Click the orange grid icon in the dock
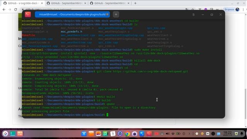Viewport: 247px width, 139px height. (20, 134)
